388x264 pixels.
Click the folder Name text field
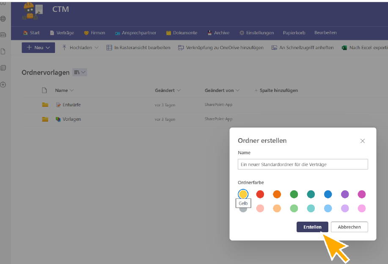pyautogui.click(x=303, y=164)
